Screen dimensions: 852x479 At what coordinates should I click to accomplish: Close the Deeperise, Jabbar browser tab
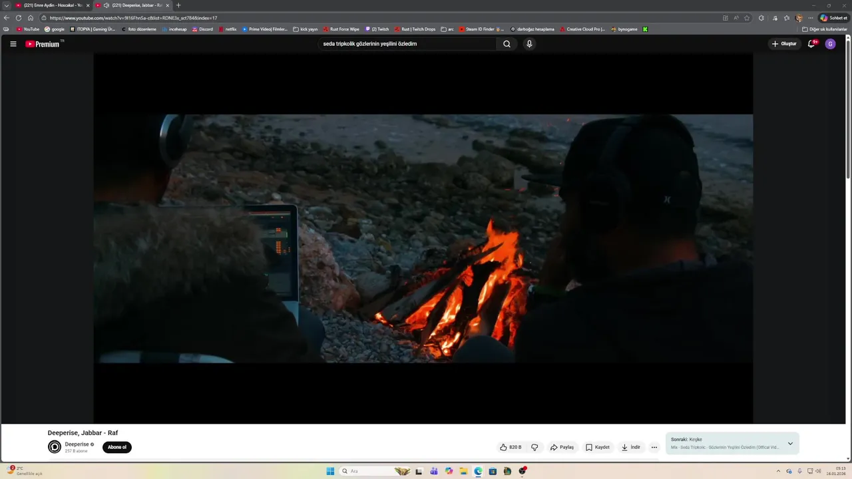[168, 5]
